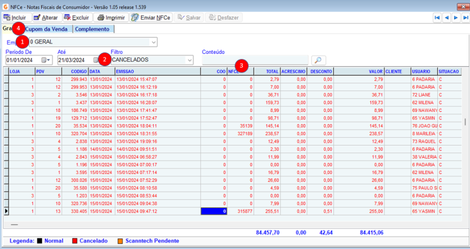Select code 3.595 cell
This screenshot has width=470, height=249.
(x=75, y=173)
